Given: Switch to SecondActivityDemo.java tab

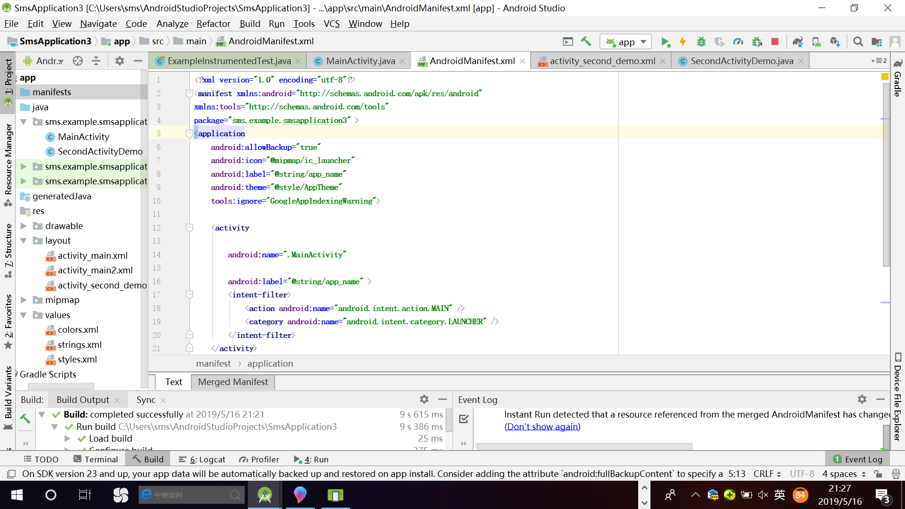Looking at the screenshot, I should click(x=741, y=61).
